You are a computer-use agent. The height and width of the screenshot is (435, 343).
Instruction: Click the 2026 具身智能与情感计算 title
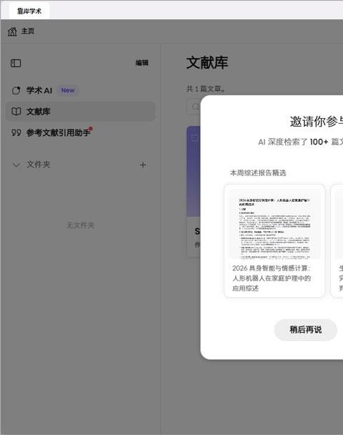tap(272, 278)
